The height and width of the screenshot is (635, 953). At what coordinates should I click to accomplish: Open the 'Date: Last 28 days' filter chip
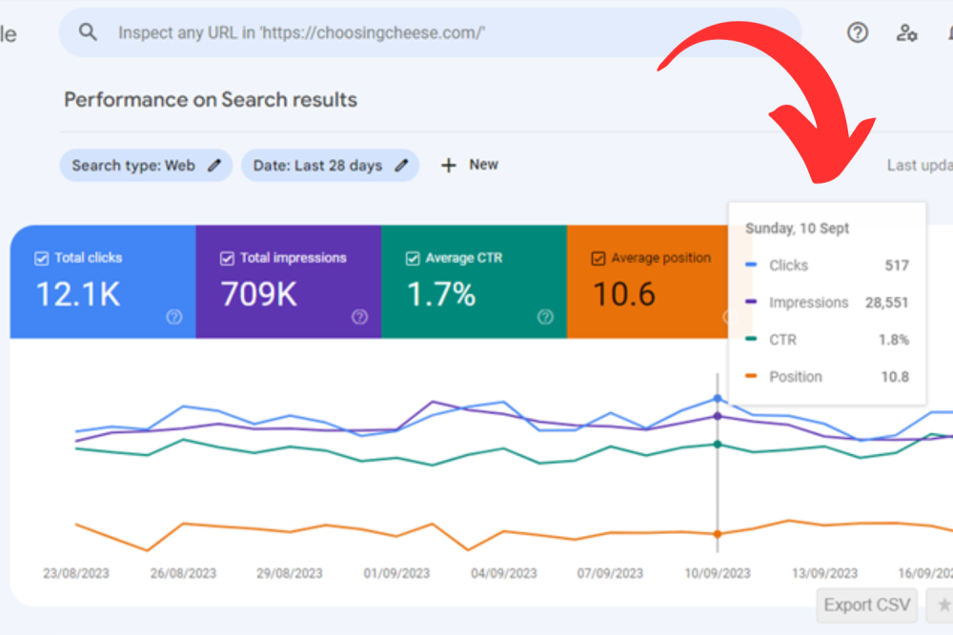[x=317, y=166]
